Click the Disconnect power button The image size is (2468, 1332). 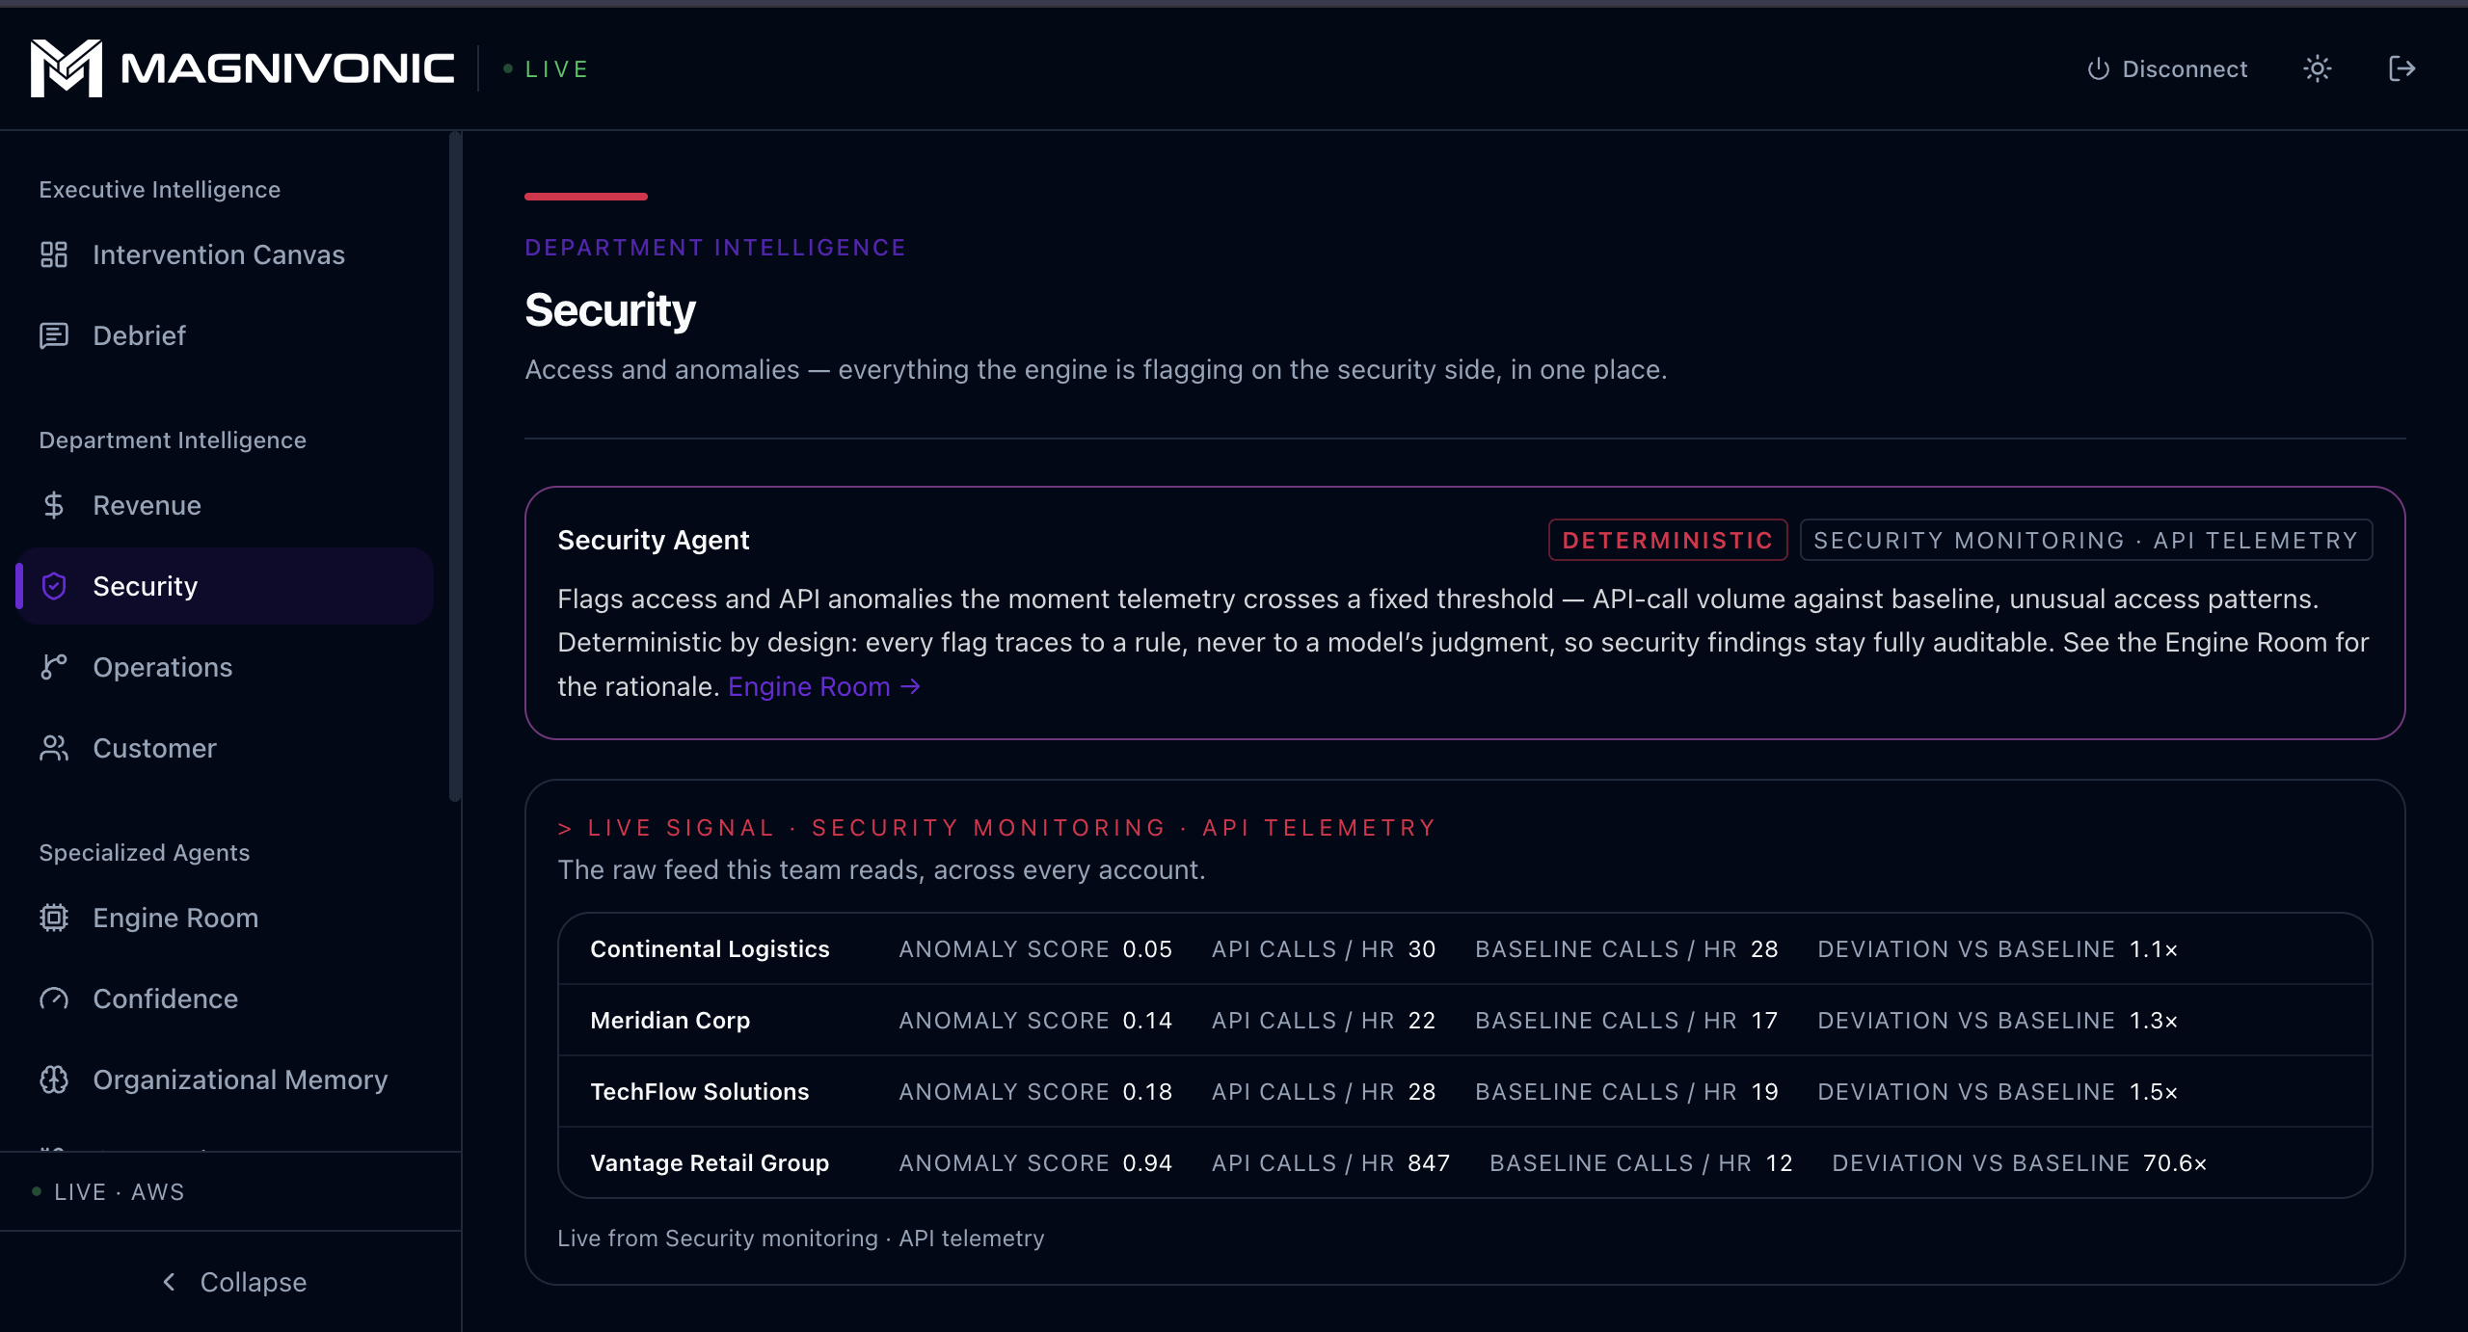tap(2166, 69)
